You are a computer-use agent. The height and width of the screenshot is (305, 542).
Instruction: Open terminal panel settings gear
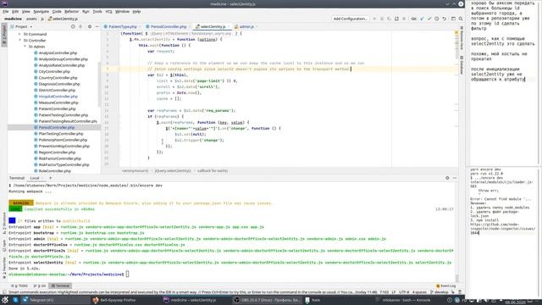pyautogui.click(x=447, y=178)
